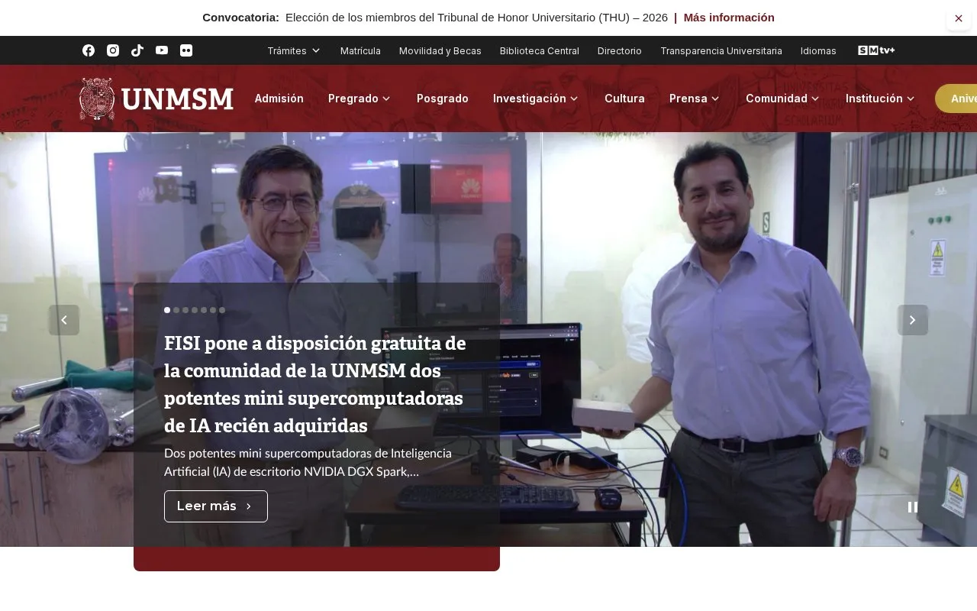
Task: Open the UNMSM TikTok icon
Action: click(137, 50)
